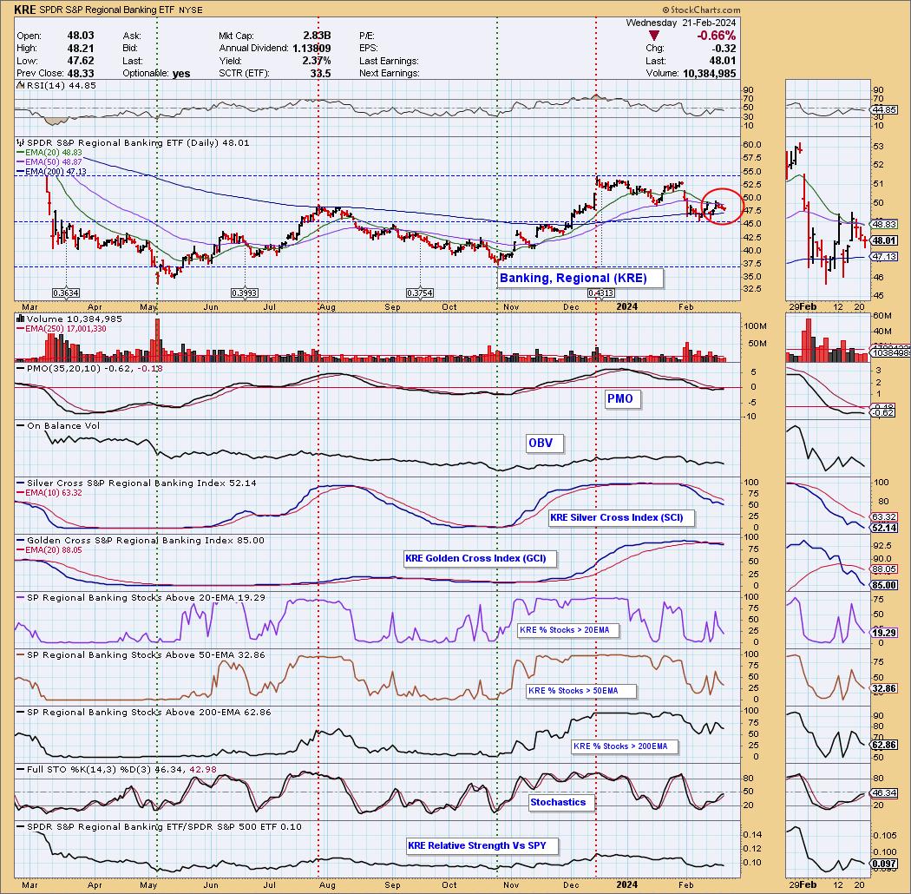911x894 pixels.
Task: Select the NYSE exchange label
Action: point(191,10)
